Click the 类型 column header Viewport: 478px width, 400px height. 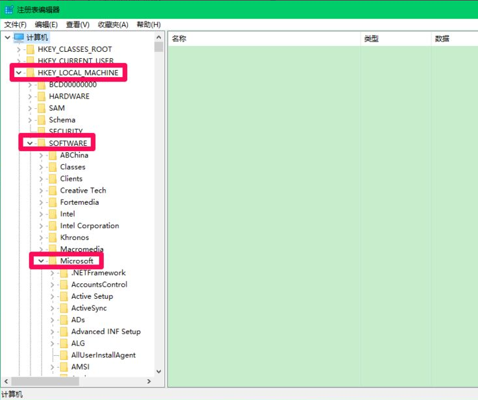point(372,39)
